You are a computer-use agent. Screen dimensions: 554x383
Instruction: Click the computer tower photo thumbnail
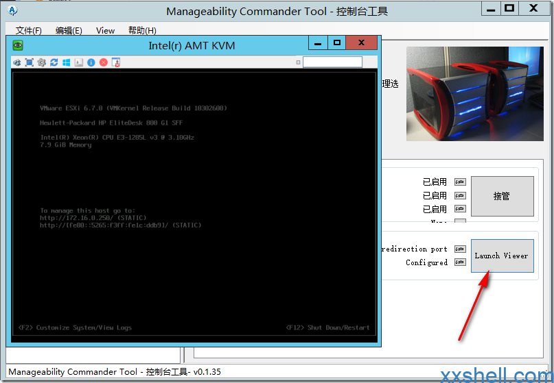(x=474, y=94)
